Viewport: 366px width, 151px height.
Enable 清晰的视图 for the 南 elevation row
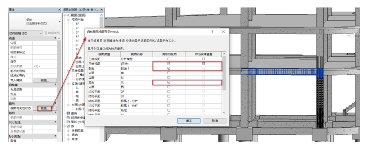(x=169, y=73)
